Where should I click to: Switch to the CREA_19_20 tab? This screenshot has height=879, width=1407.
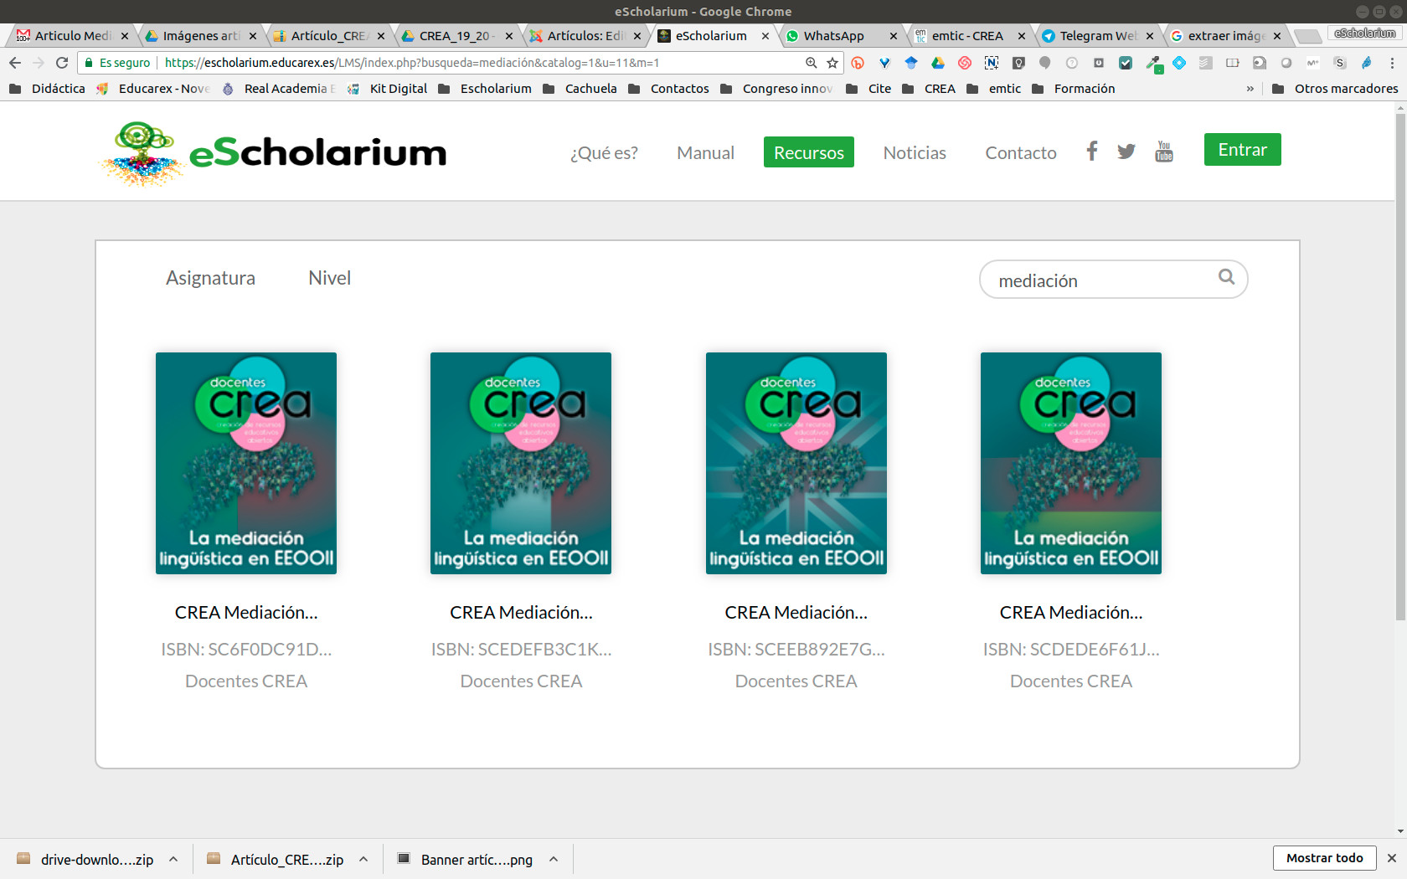tap(456, 36)
